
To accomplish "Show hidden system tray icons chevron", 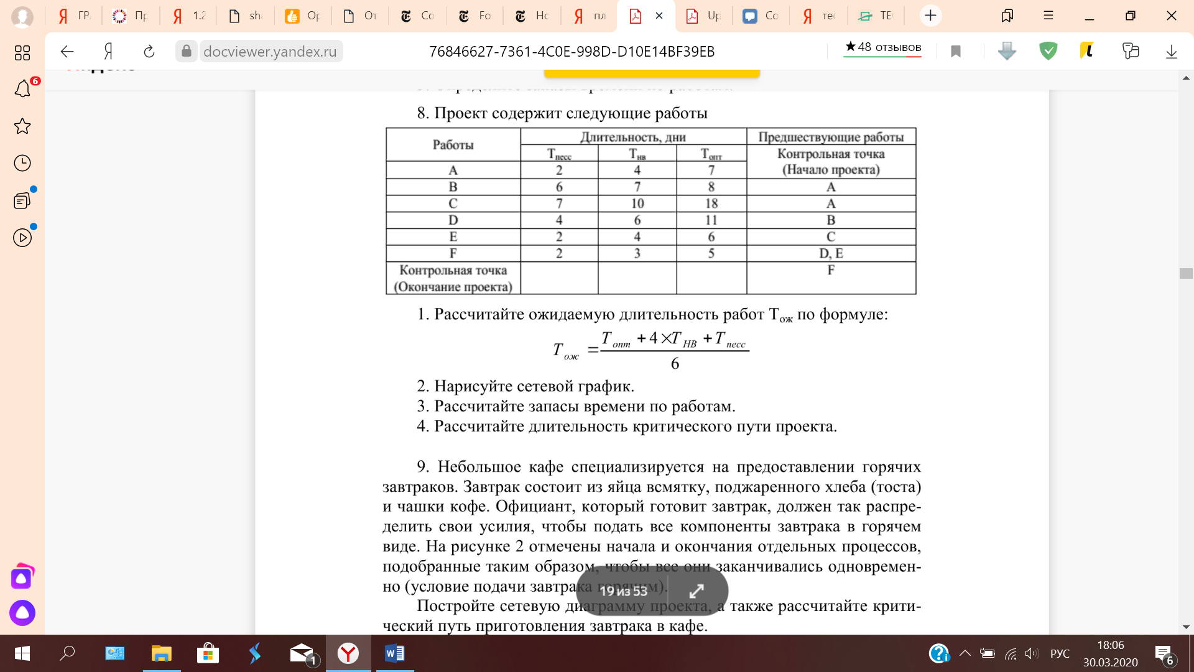I will (x=965, y=653).
